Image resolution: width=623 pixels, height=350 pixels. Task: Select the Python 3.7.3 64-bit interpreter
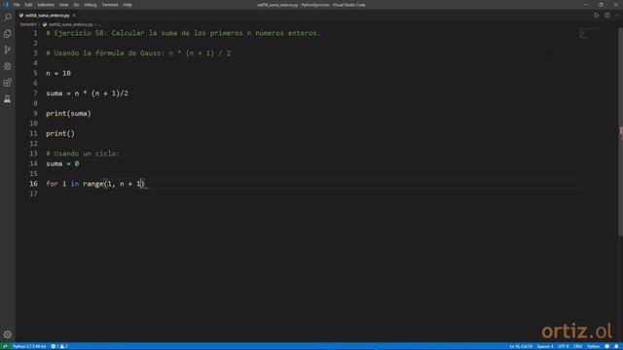coord(29,346)
